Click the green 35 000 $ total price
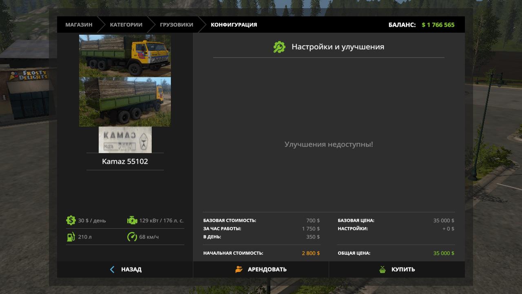522x294 pixels. 443,253
